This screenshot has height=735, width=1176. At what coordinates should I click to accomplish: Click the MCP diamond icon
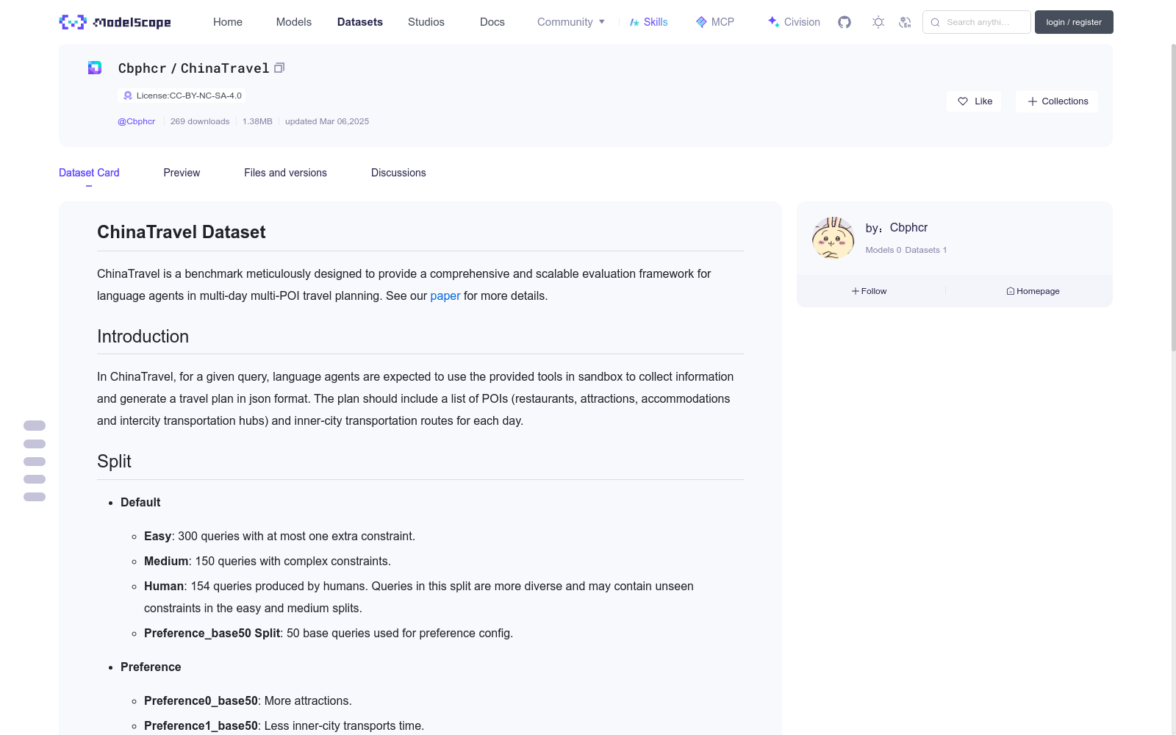[x=701, y=22]
